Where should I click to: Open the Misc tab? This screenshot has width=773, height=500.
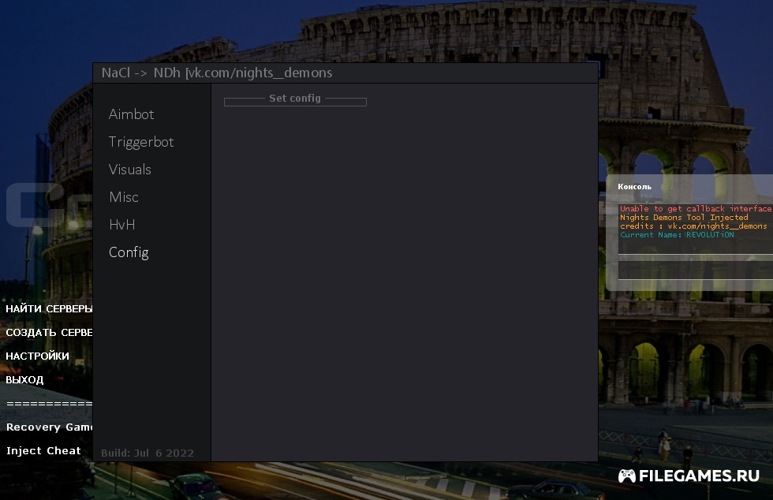point(124,196)
